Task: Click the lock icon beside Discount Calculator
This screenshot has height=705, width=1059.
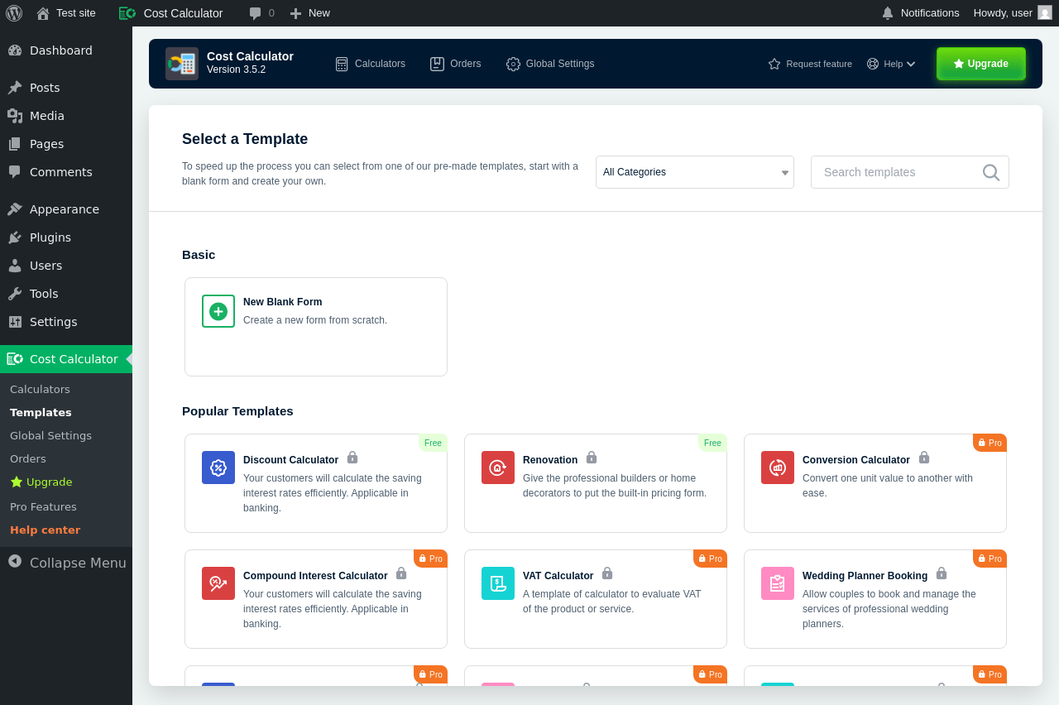Action: click(352, 458)
